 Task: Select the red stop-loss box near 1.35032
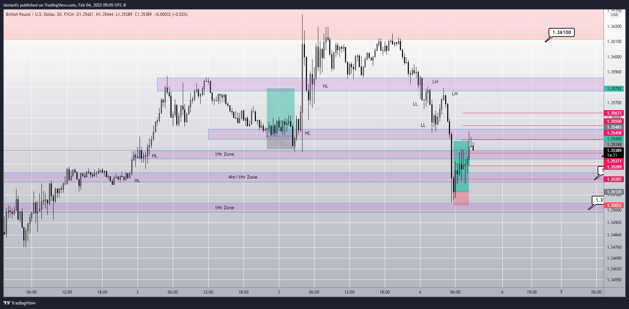461,199
